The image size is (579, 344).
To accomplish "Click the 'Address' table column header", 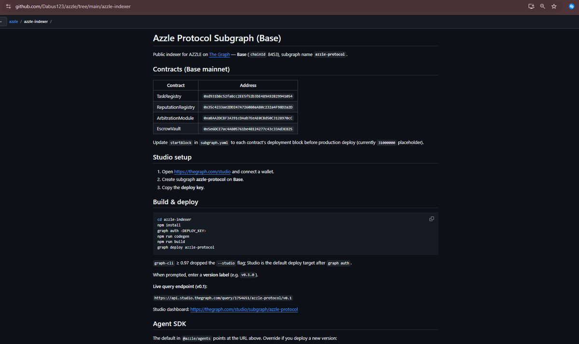I will click(248, 85).
